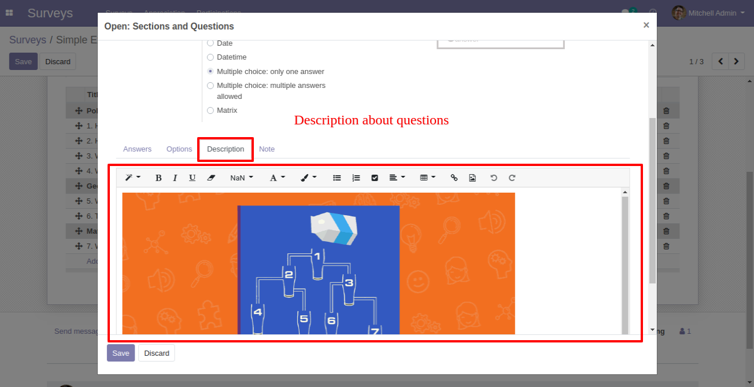Image resolution: width=754 pixels, height=387 pixels.
Task: Insert a checklist in the editor
Action: coord(375,178)
